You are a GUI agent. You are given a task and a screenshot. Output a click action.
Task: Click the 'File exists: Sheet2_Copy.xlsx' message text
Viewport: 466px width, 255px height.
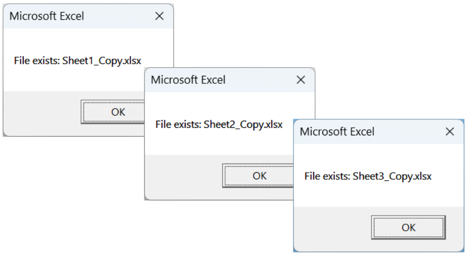coord(219,125)
